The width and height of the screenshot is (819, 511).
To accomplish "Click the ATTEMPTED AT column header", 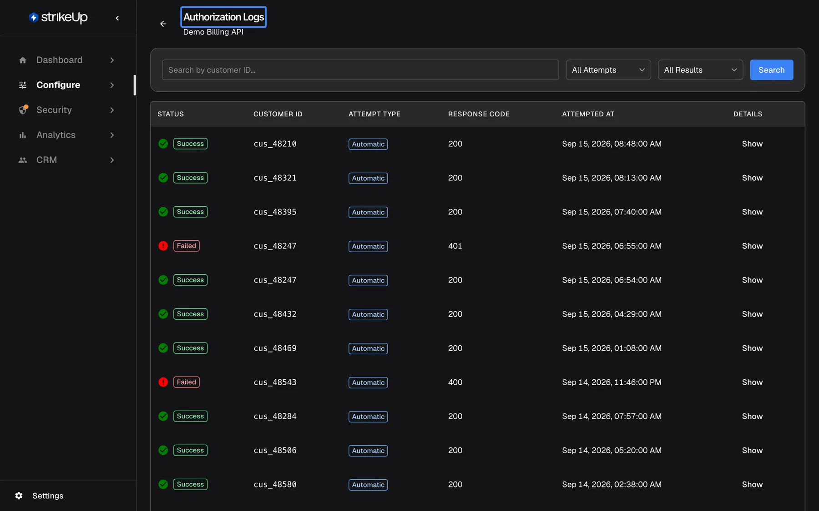I will [588, 114].
